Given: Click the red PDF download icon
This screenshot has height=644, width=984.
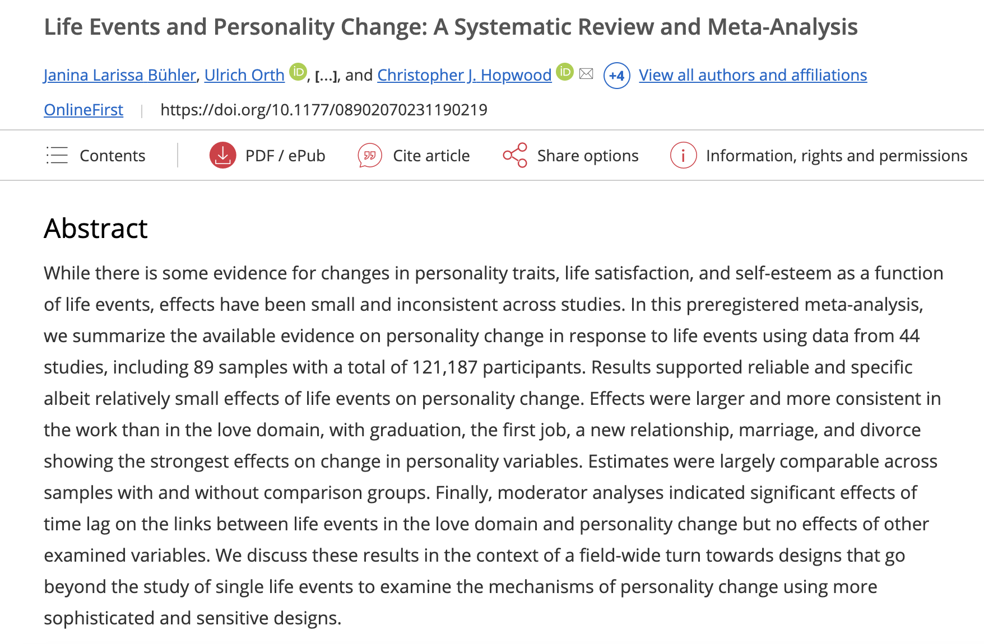Looking at the screenshot, I should 222,156.
